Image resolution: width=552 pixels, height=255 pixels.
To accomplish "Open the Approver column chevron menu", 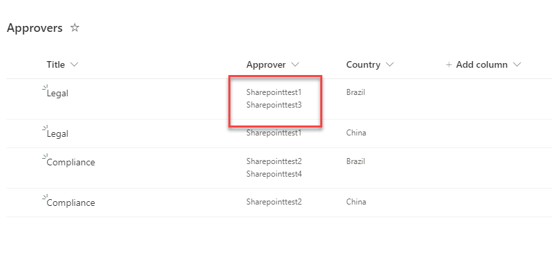I will 295,64.
